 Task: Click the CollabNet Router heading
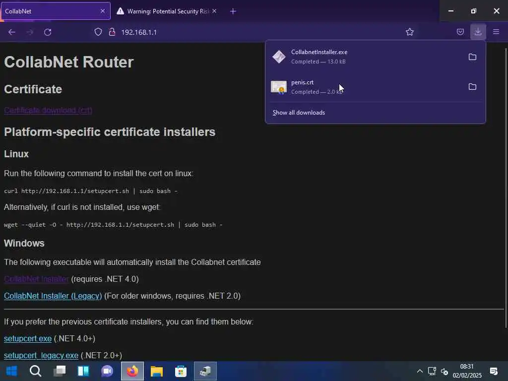(68, 62)
